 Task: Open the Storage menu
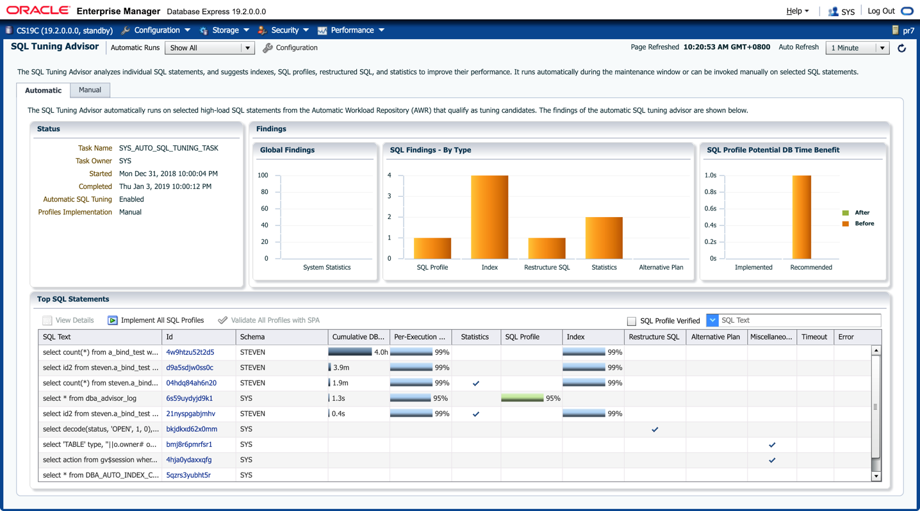click(x=225, y=30)
